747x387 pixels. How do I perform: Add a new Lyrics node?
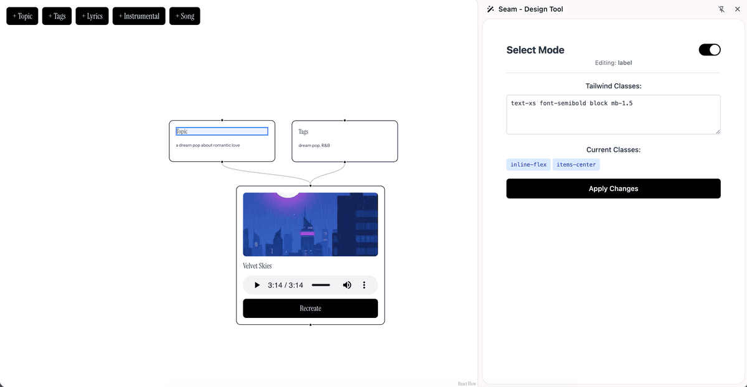click(92, 16)
